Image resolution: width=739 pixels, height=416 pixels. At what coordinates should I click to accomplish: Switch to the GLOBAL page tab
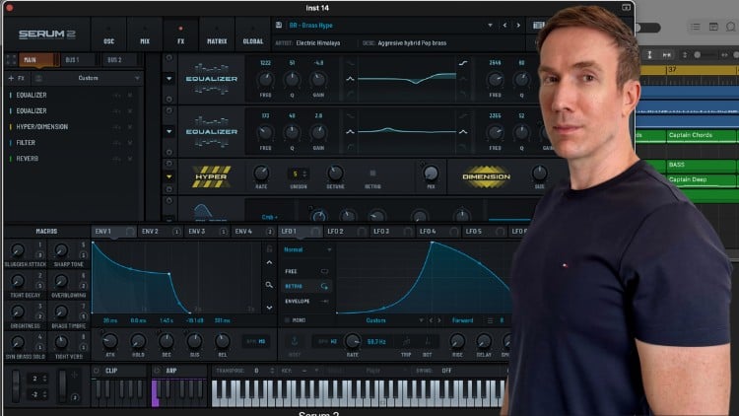[x=253, y=35]
